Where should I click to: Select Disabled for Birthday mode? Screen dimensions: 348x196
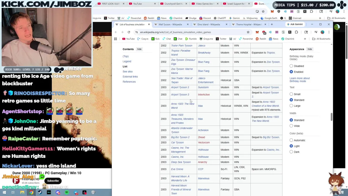(291, 66)
